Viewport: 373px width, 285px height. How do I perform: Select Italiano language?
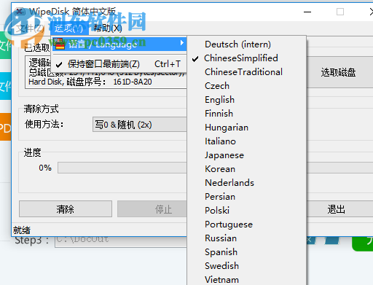(x=246, y=141)
